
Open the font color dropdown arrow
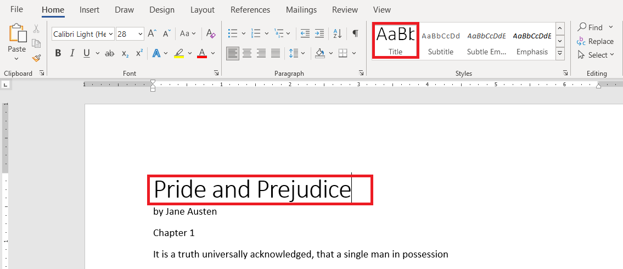click(x=213, y=53)
